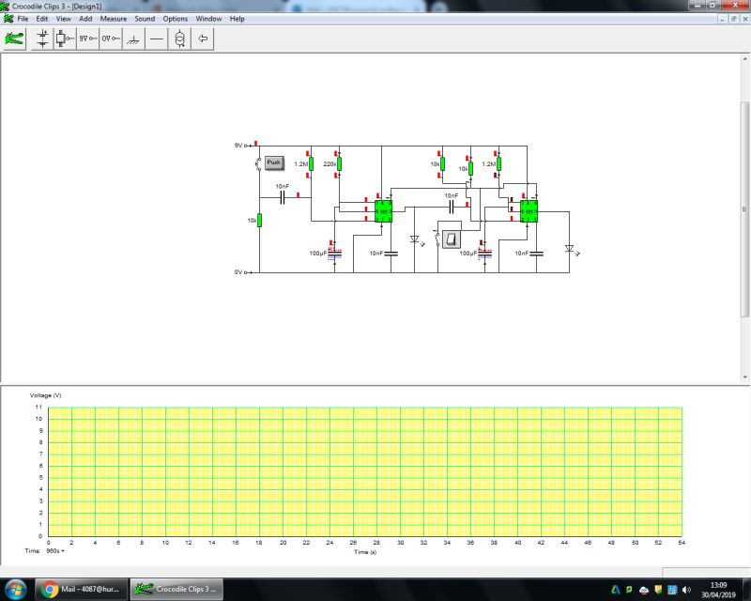Select the signal generator toolbar tool
This screenshot has height=601, width=751.
(178, 39)
